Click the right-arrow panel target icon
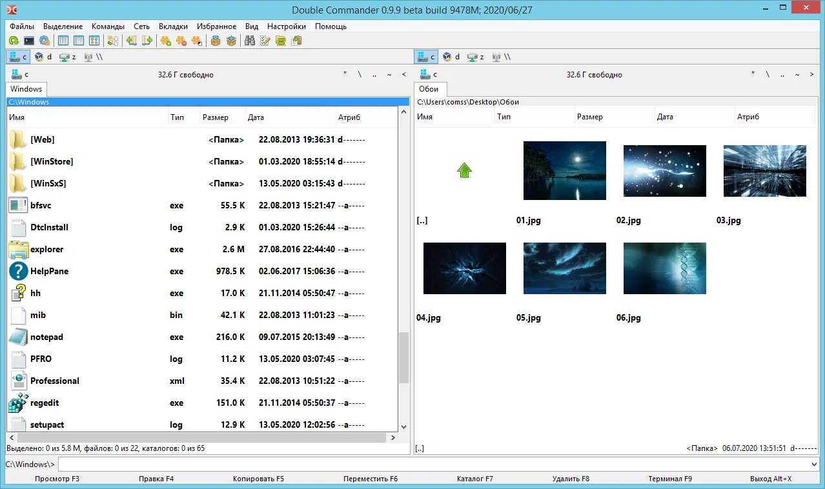Screen dimensions: 825x489 (147, 41)
